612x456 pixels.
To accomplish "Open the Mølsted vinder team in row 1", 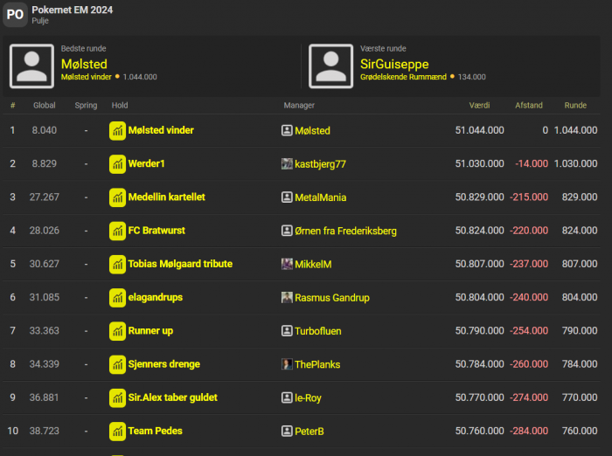I will (161, 130).
